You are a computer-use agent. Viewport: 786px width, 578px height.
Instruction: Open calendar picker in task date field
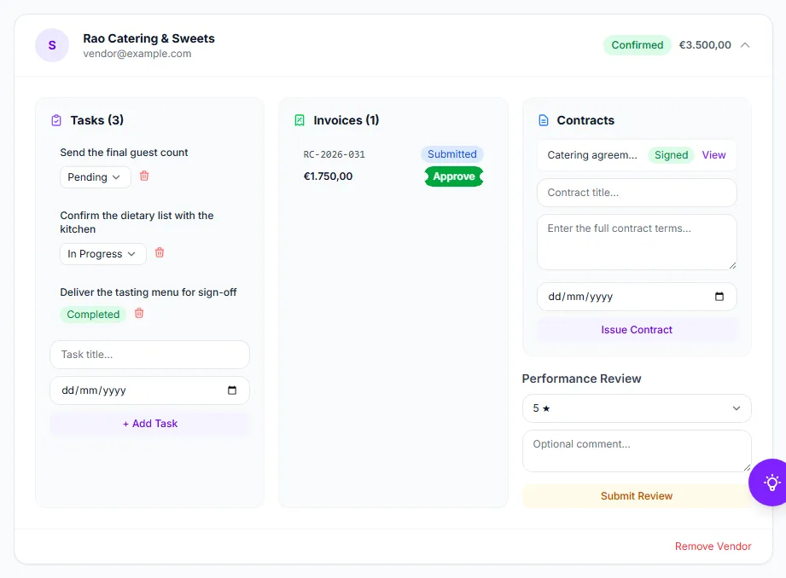click(232, 390)
